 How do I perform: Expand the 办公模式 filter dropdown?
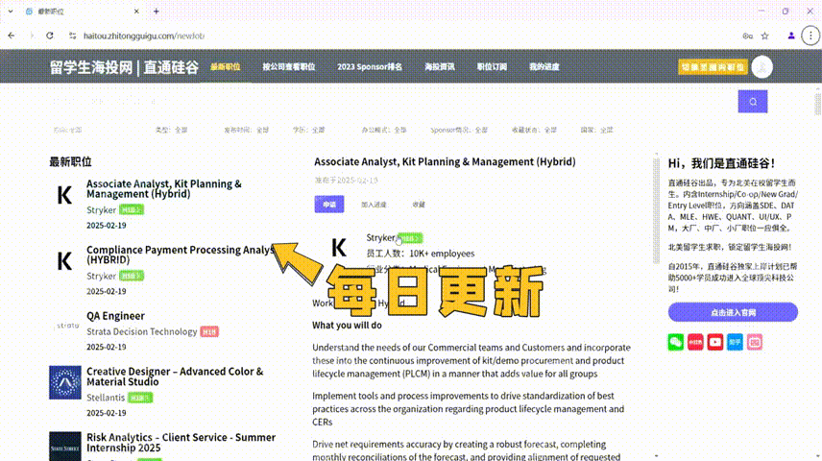point(384,130)
